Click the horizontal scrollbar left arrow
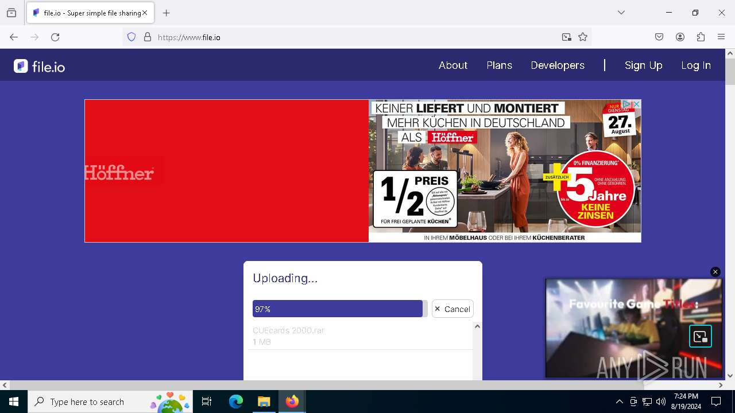This screenshot has height=413, width=735. pos(5,385)
